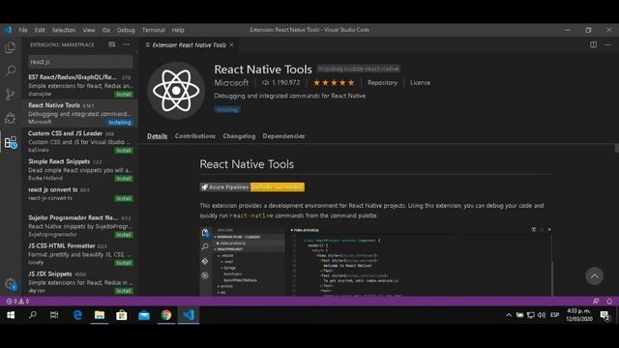Open the Repository link

click(382, 82)
